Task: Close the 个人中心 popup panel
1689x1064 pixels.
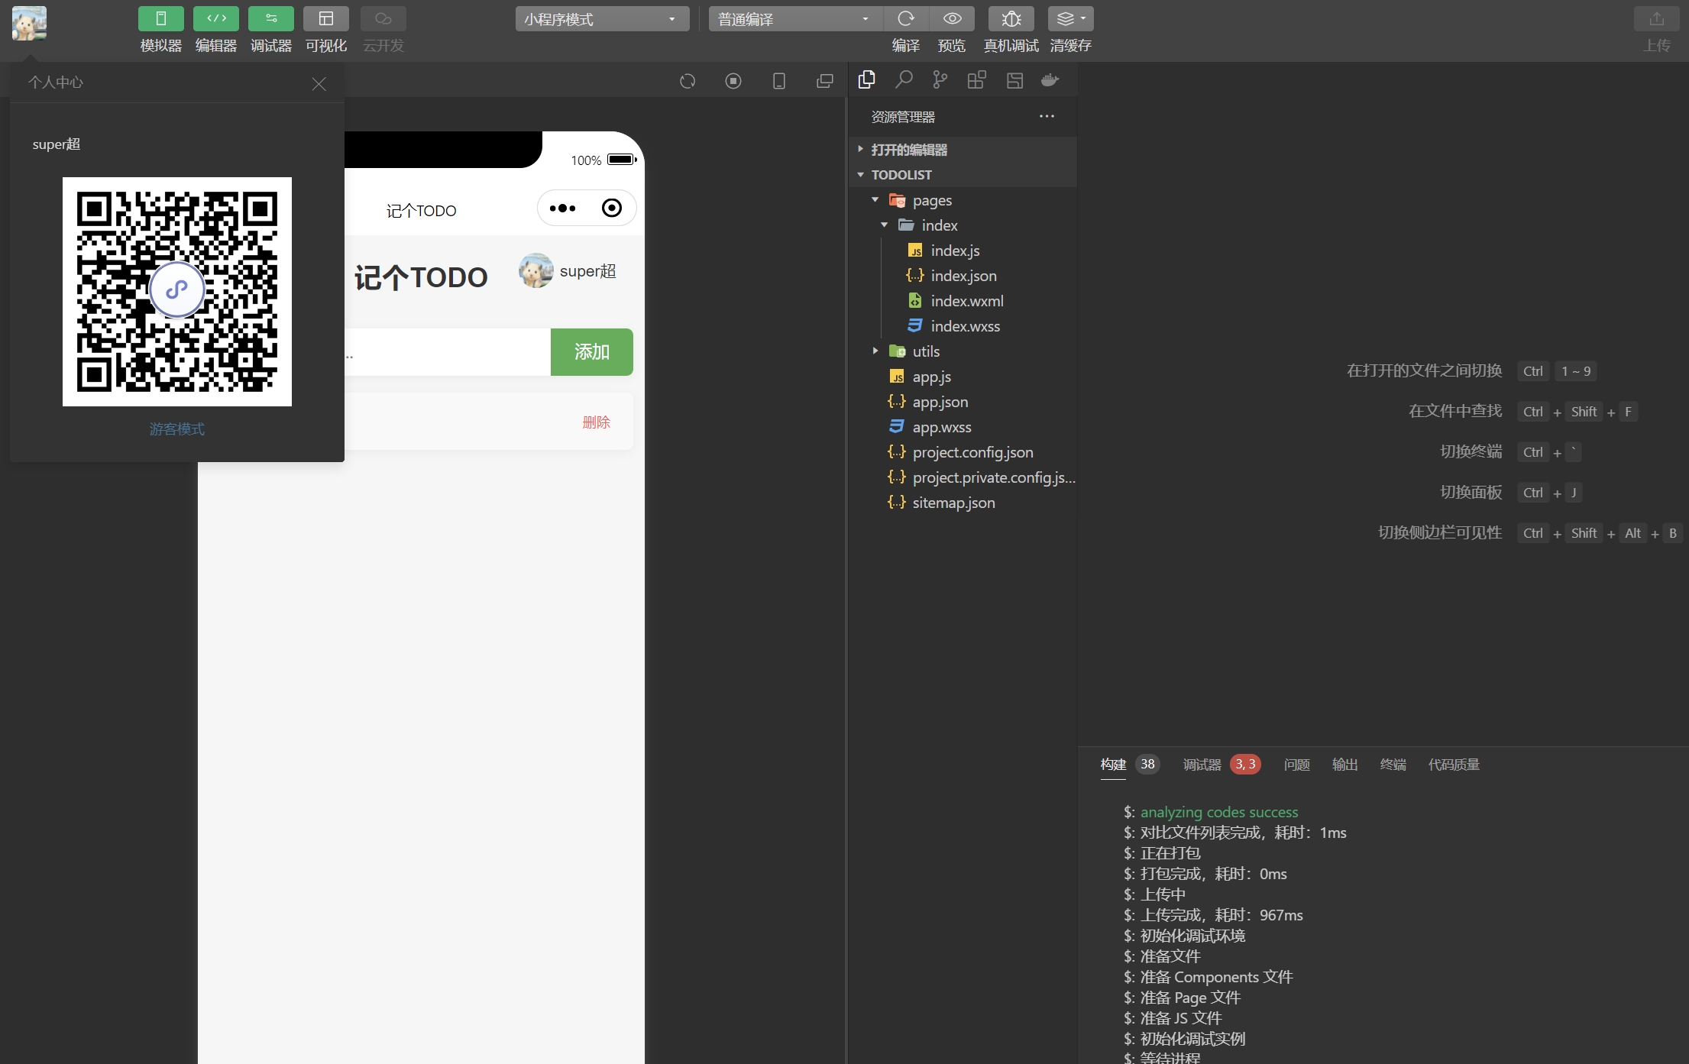Action: (319, 84)
